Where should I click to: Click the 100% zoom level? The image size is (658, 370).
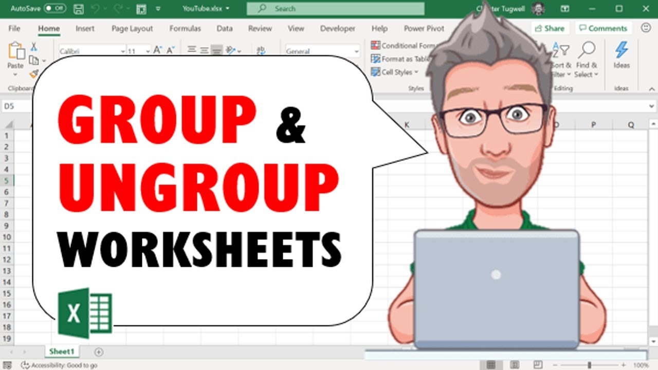click(641, 365)
